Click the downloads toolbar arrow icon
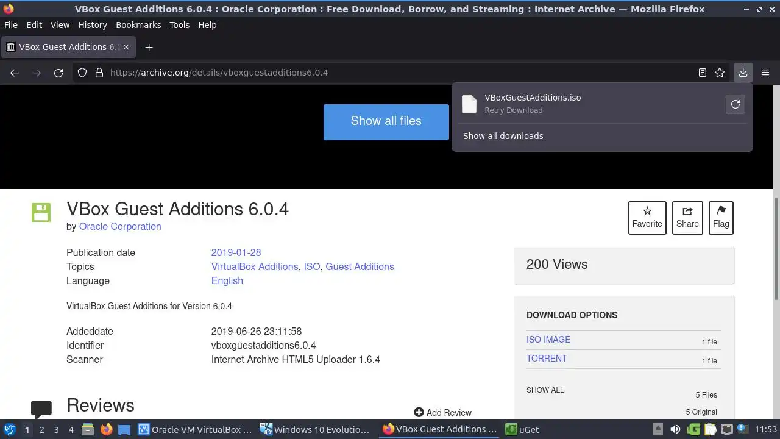This screenshot has width=780, height=439. pyautogui.click(x=743, y=73)
